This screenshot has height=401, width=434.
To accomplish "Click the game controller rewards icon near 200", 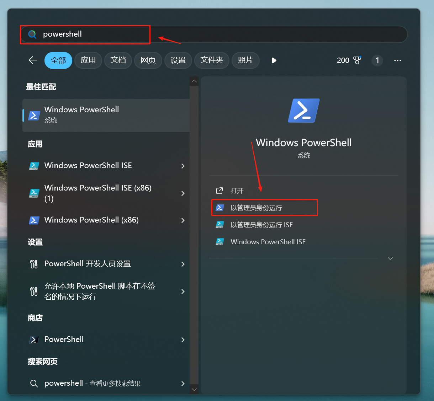I will click(x=358, y=60).
